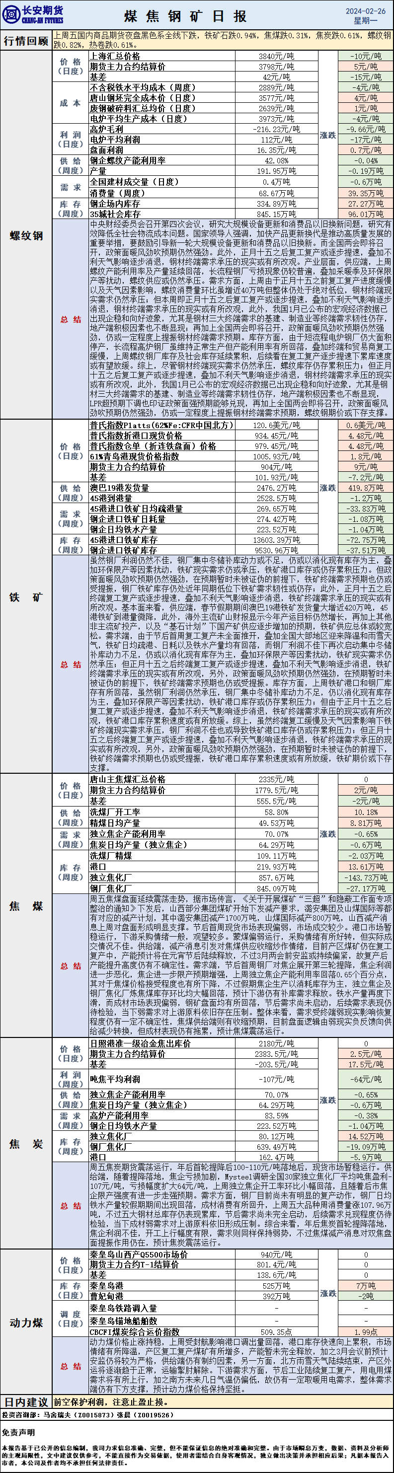Click the 螺纹钢 section label
The image size is (394, 1473).
pyautogui.click(x=26, y=235)
